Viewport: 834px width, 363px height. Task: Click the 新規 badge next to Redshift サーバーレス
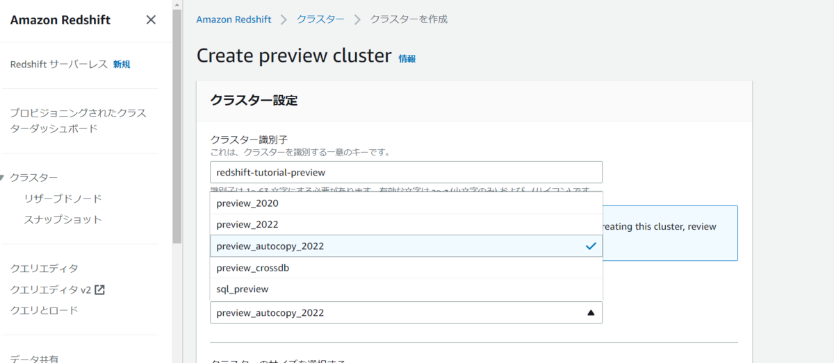tap(122, 65)
